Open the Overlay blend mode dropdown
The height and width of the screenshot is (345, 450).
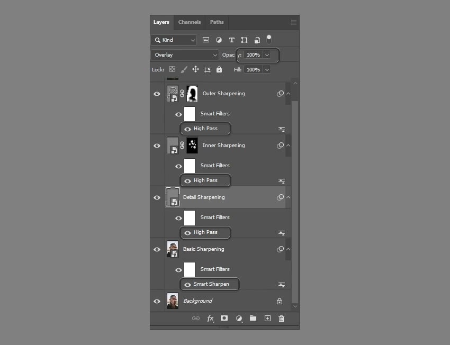[x=185, y=55]
